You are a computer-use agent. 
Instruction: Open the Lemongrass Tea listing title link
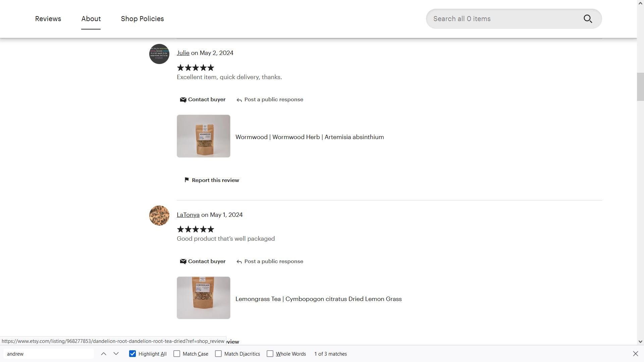click(318, 299)
